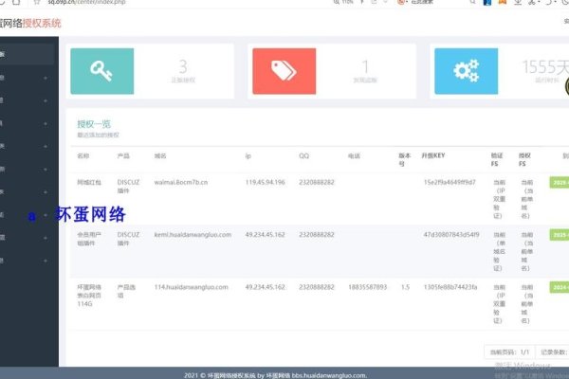Image resolution: width=569 pixels, height=379 pixels.
Task: Click the 授权系统 logo in the header
Action: [42, 23]
